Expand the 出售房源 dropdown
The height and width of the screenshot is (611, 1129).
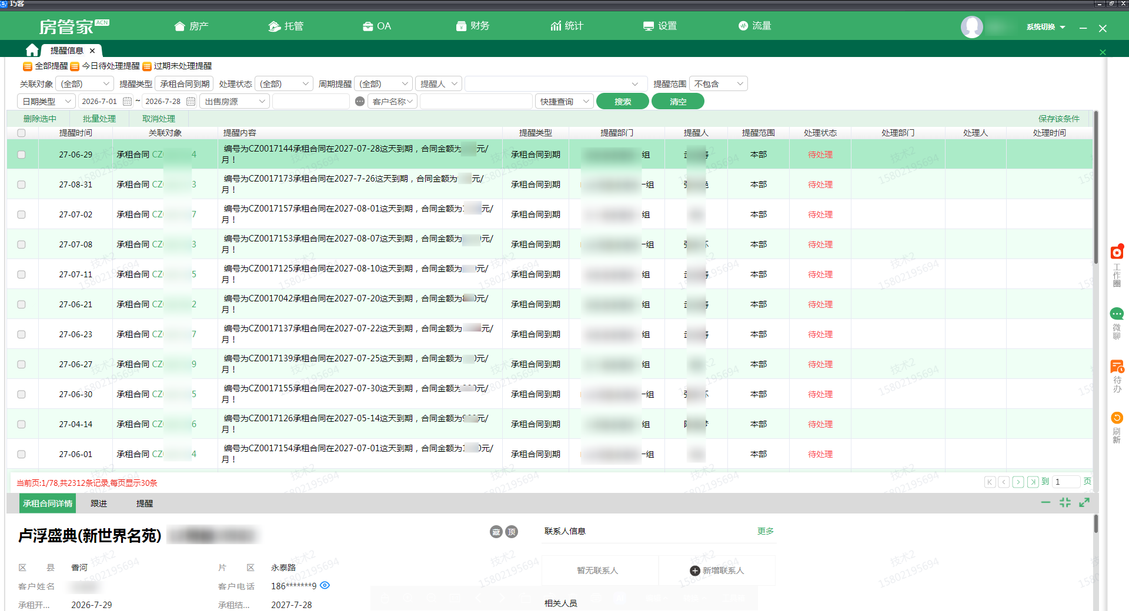[x=235, y=102]
